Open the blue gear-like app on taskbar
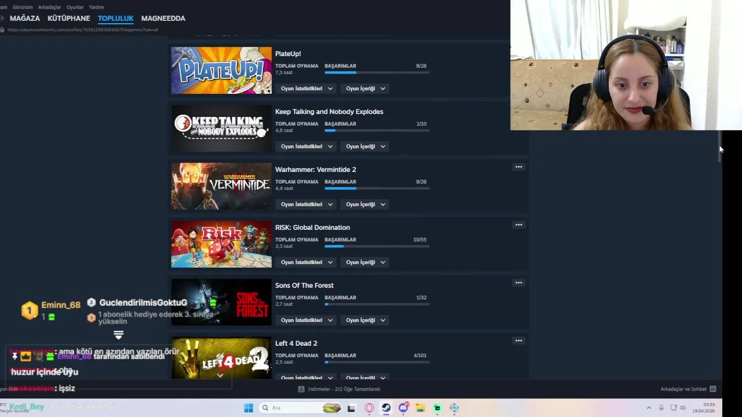Viewport: 742px width, 417px height. tap(454, 408)
